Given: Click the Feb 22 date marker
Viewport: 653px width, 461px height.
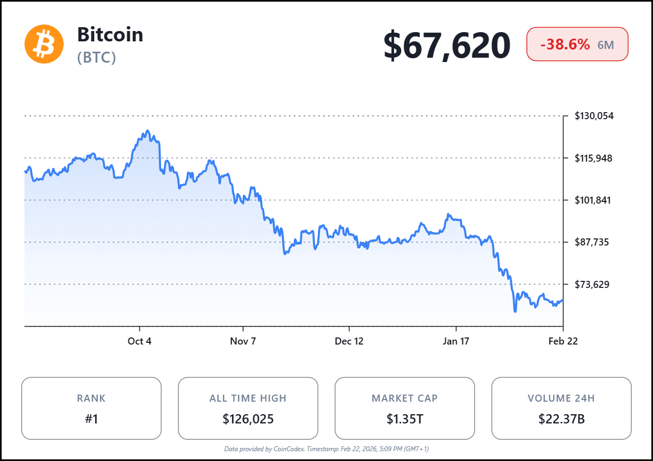Looking at the screenshot, I should click(563, 341).
